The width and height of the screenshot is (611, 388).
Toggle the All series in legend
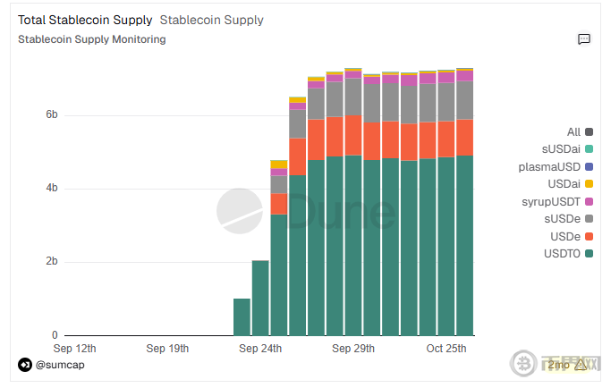573,132
